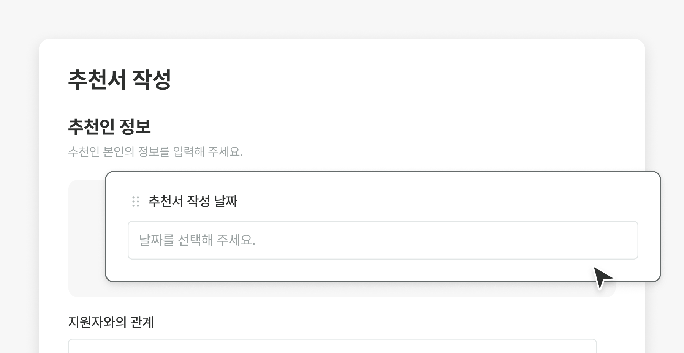
Task: Click the word '관계' in the bottom label
Action: click(x=142, y=322)
